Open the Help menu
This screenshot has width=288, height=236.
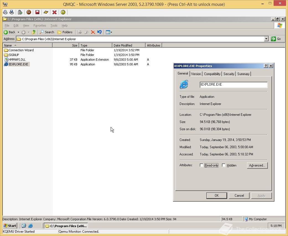click(65, 25)
